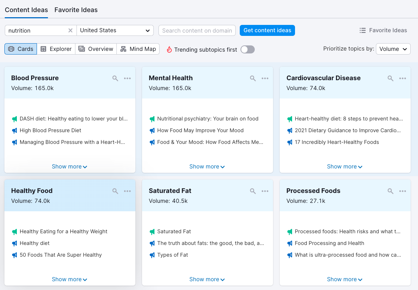Image resolution: width=418 pixels, height=290 pixels.
Task: Expand Show more on the Processed Foods card
Action: [344, 279]
